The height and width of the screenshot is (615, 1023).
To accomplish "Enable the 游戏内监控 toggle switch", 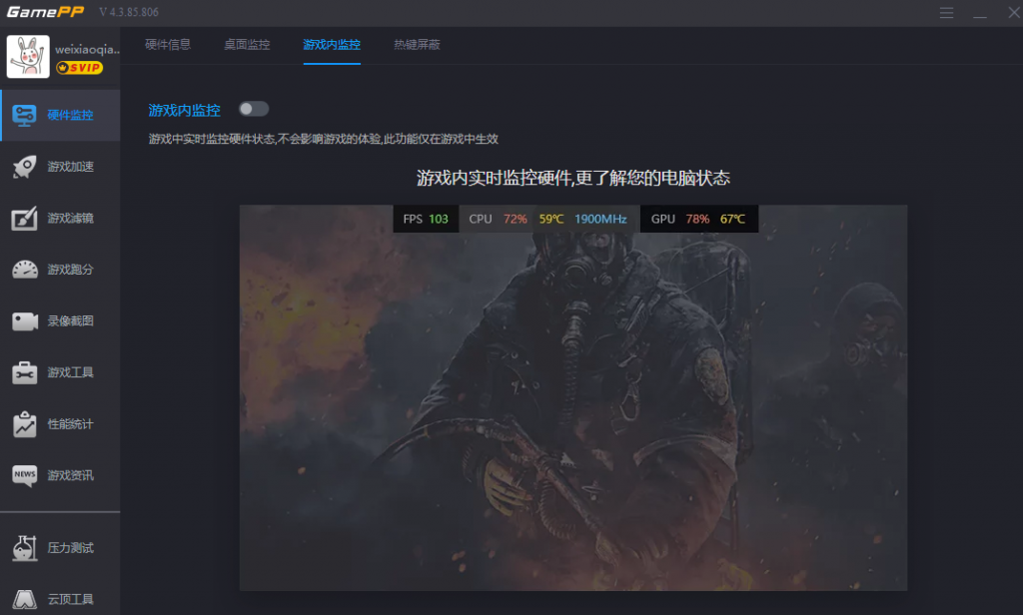I will [x=254, y=109].
